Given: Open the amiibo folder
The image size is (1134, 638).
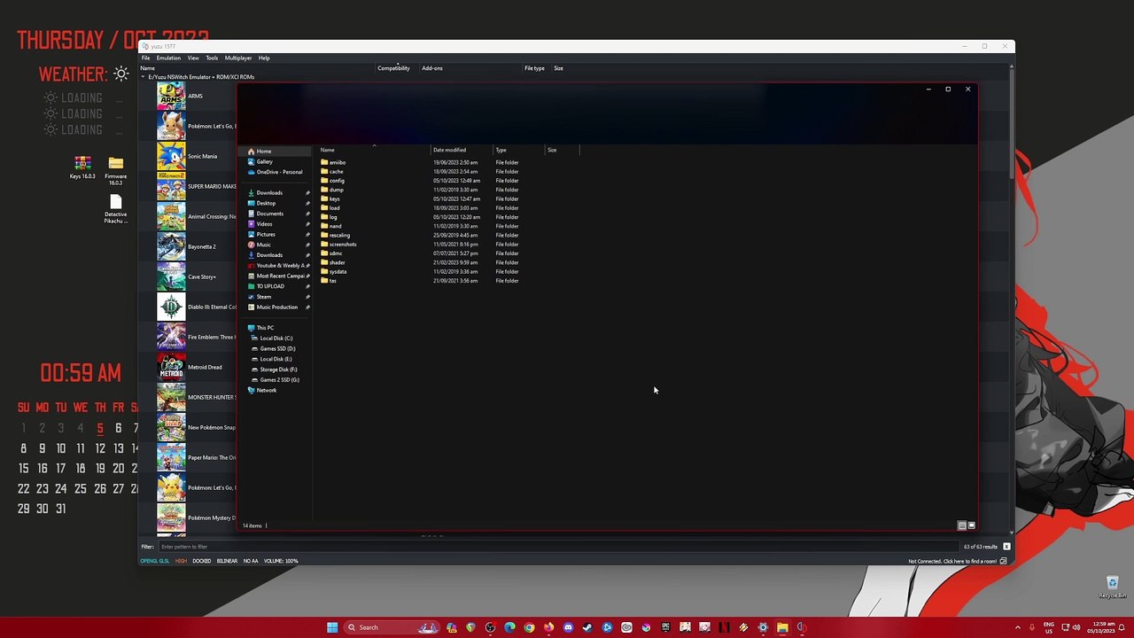Looking at the screenshot, I should [337, 162].
